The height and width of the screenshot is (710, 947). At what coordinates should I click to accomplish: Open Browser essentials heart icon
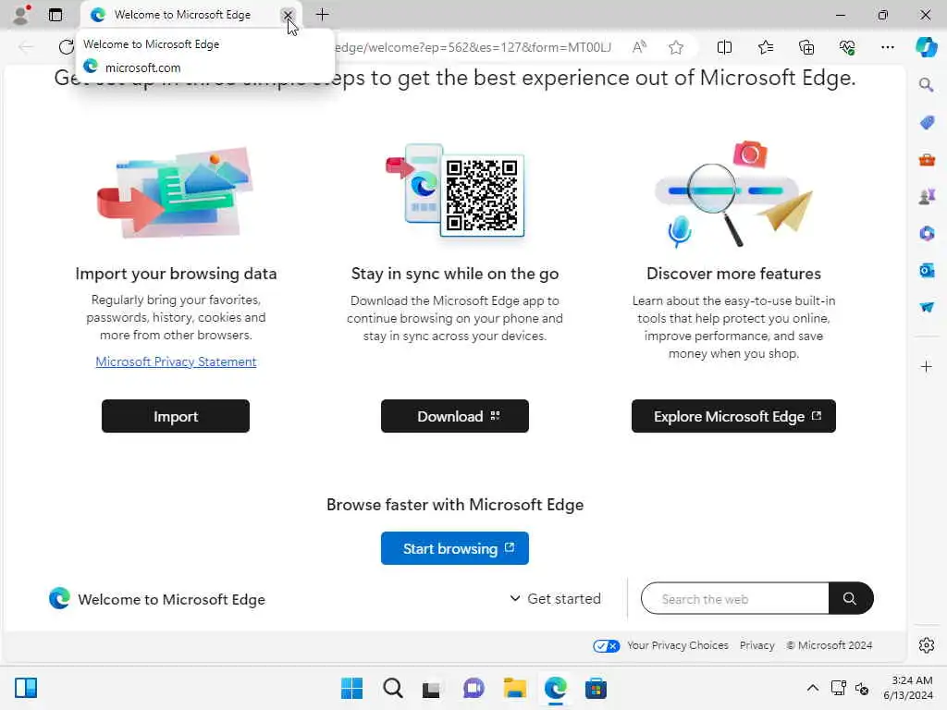847,47
